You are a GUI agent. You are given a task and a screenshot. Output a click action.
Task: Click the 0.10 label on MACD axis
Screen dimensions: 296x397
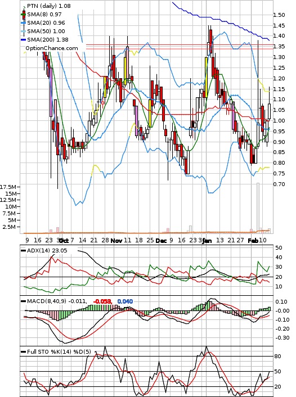coord(281,302)
